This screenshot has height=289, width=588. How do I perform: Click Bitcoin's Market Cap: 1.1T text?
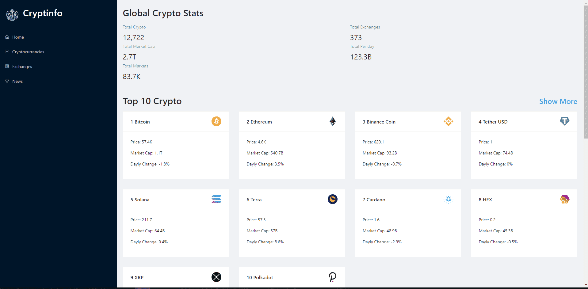[x=147, y=153]
